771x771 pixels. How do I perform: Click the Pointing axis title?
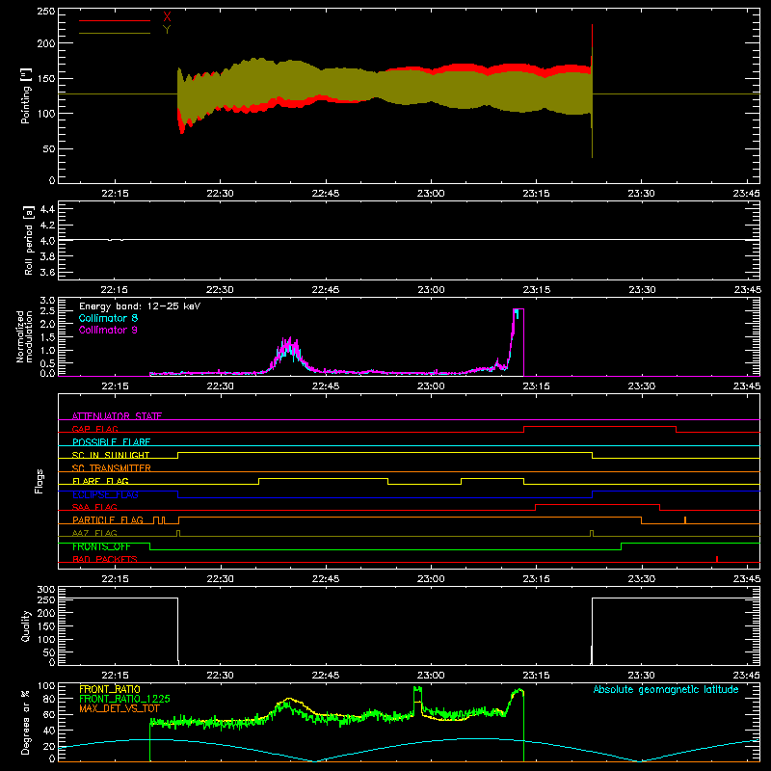pos(26,96)
